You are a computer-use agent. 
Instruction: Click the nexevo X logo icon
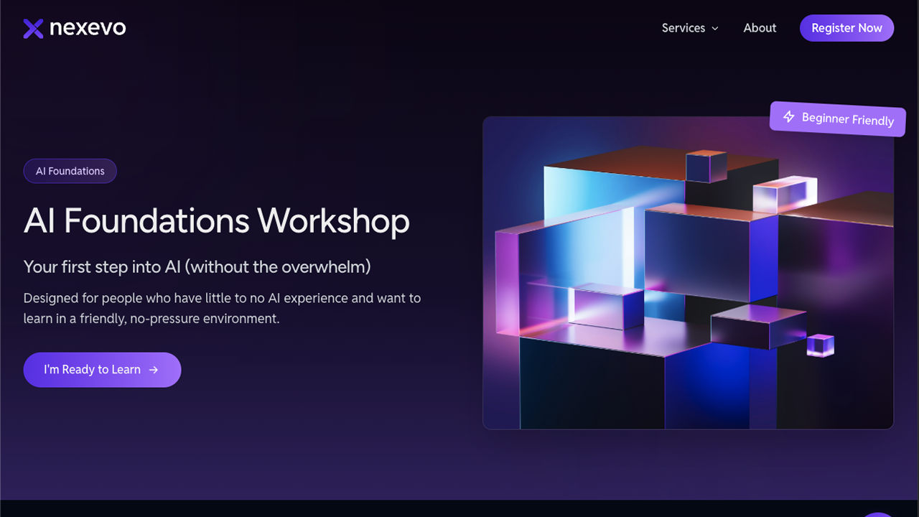point(33,29)
